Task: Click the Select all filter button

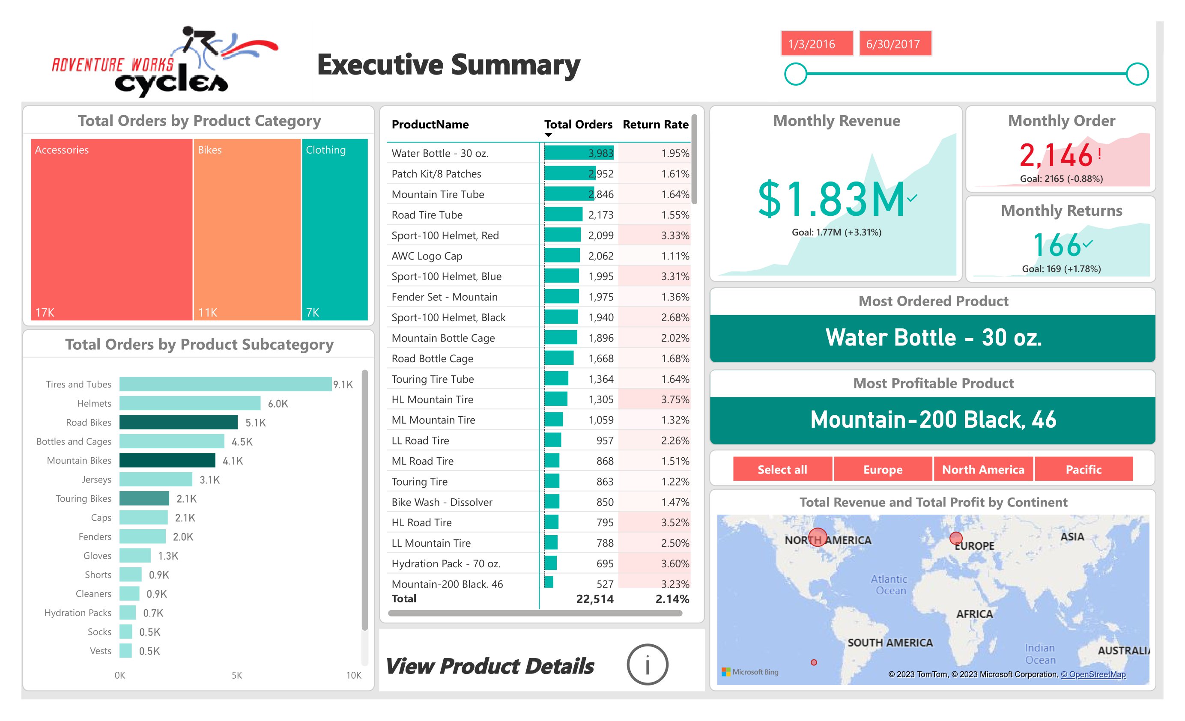Action: point(782,470)
